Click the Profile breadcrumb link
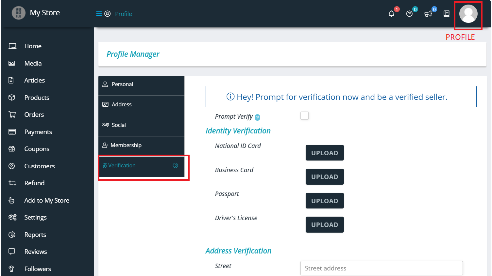Viewport: 492px width, 276px height. (123, 14)
